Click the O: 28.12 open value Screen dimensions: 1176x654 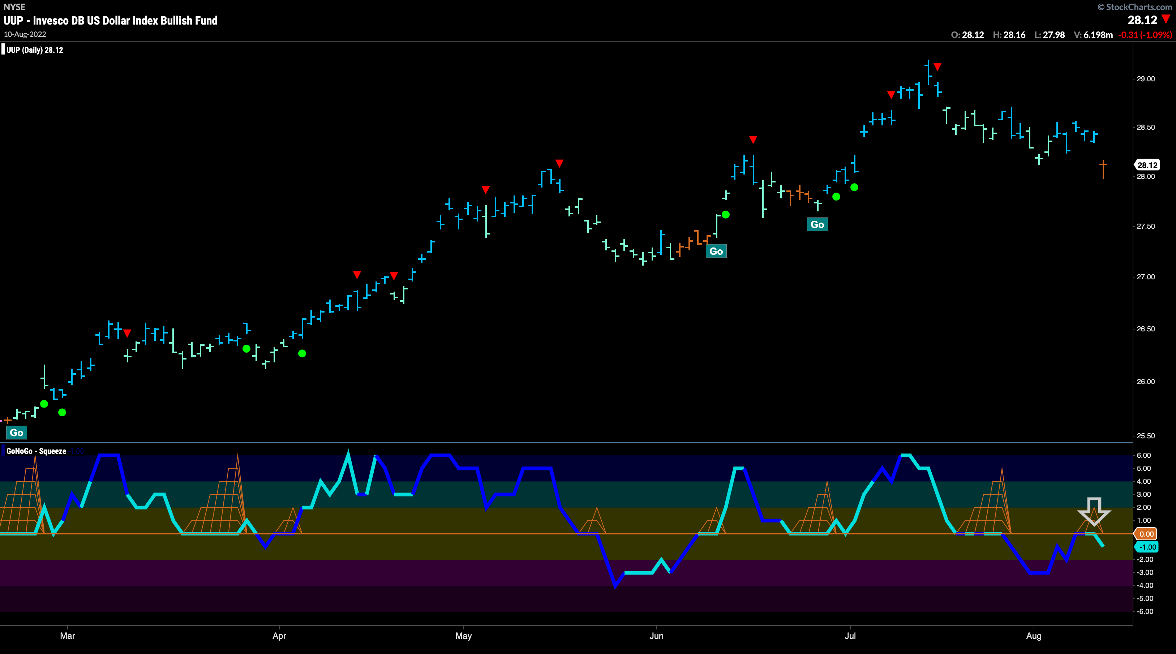(967, 35)
